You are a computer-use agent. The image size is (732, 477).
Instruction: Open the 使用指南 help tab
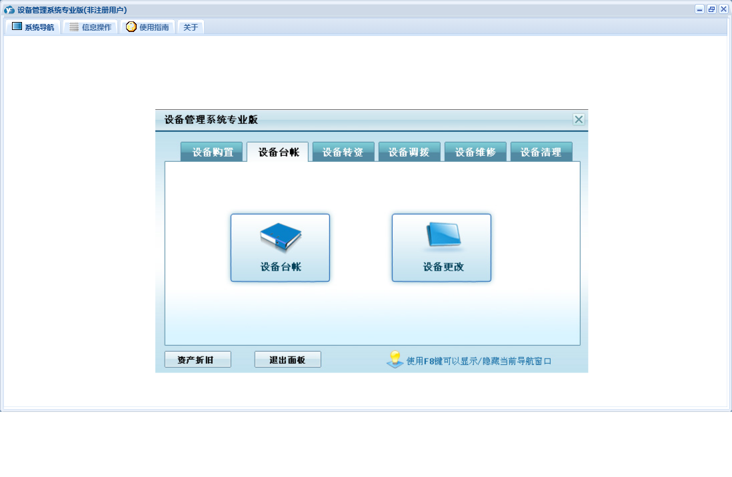(x=147, y=27)
